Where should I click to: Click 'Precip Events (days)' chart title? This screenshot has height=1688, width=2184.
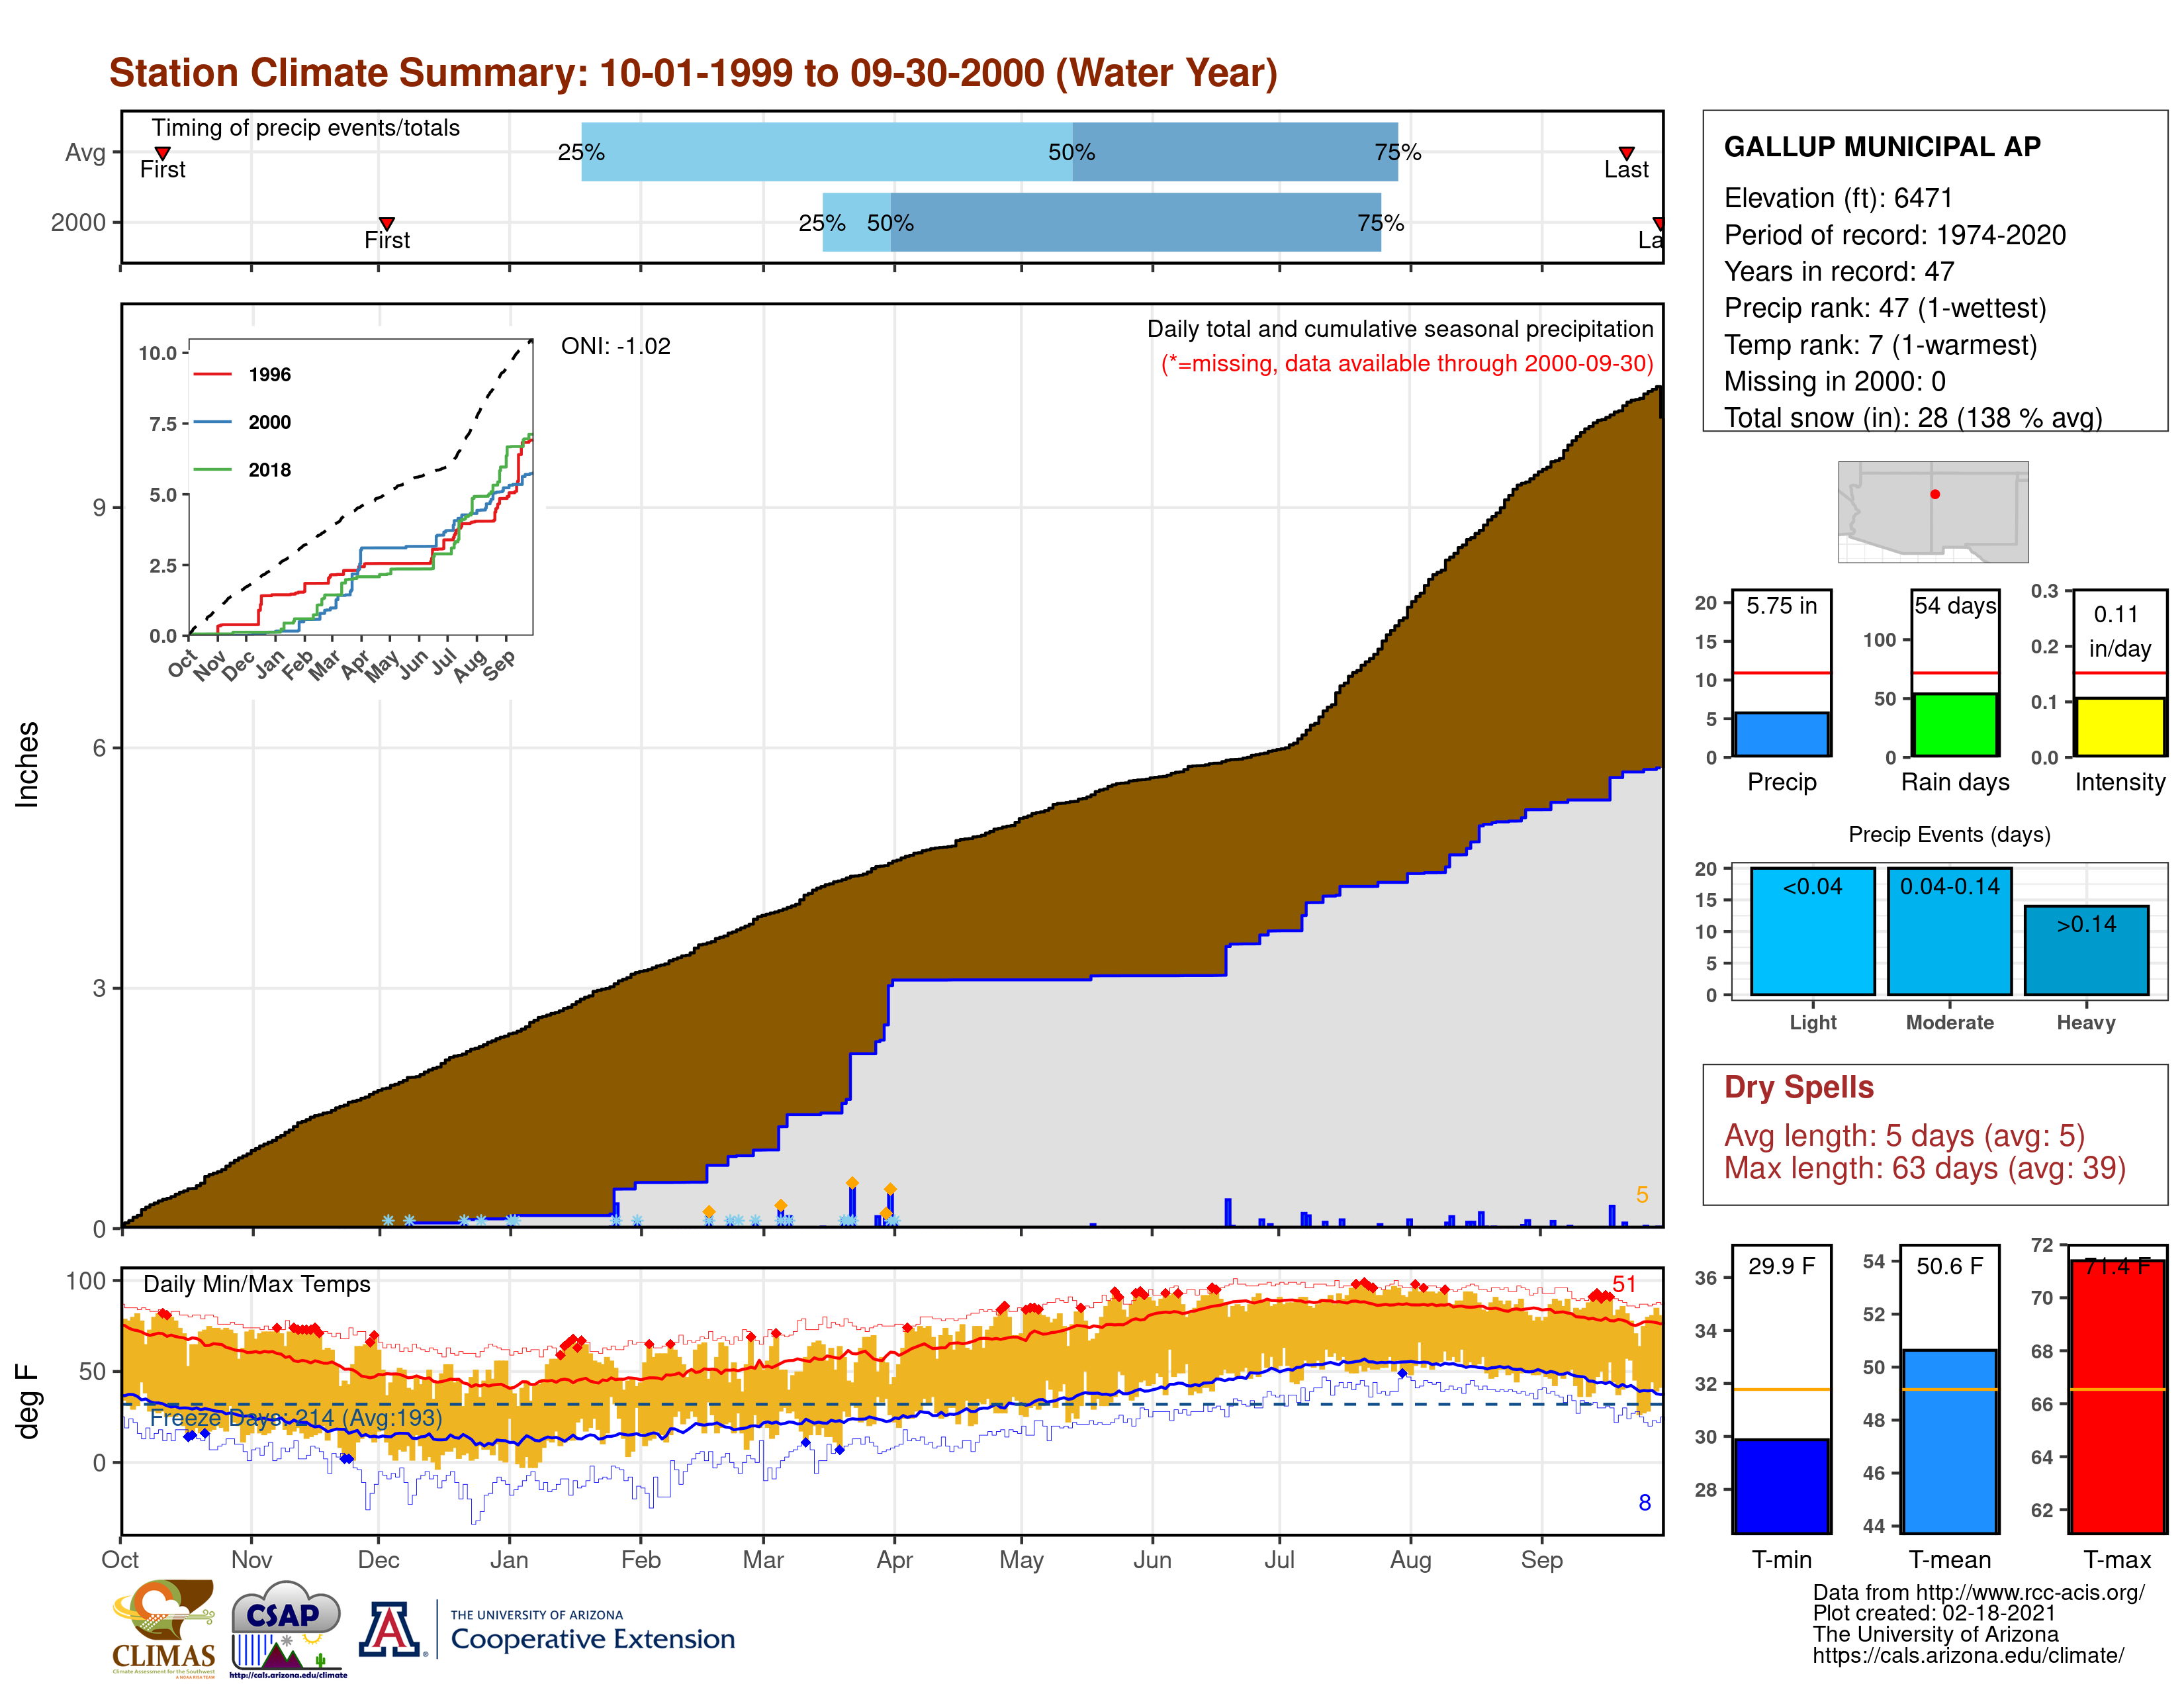(1949, 834)
